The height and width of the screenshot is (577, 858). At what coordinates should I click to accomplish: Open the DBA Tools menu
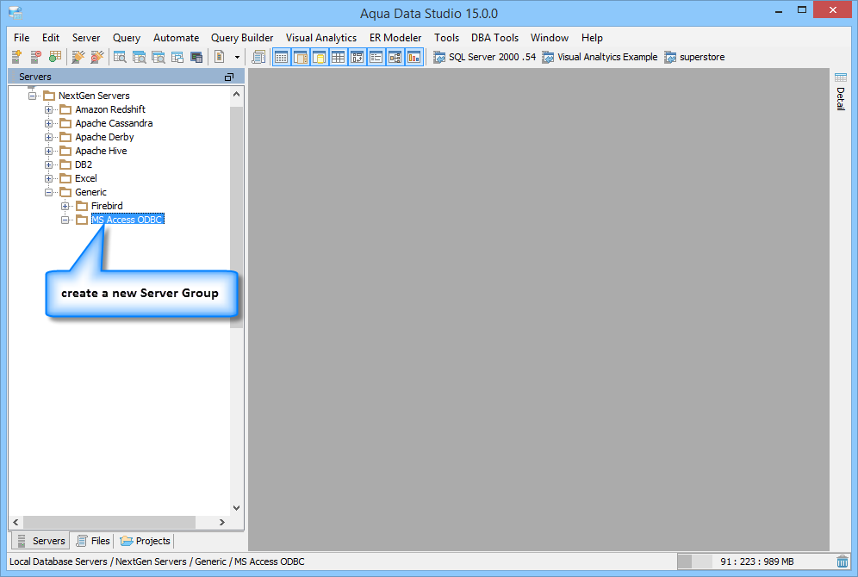494,38
